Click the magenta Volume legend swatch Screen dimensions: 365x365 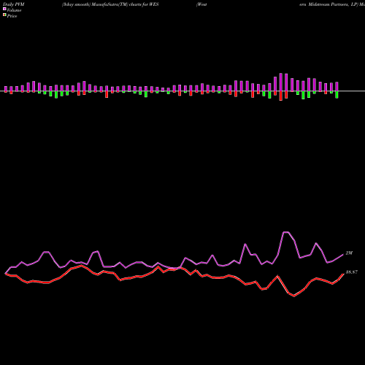point(4,9)
